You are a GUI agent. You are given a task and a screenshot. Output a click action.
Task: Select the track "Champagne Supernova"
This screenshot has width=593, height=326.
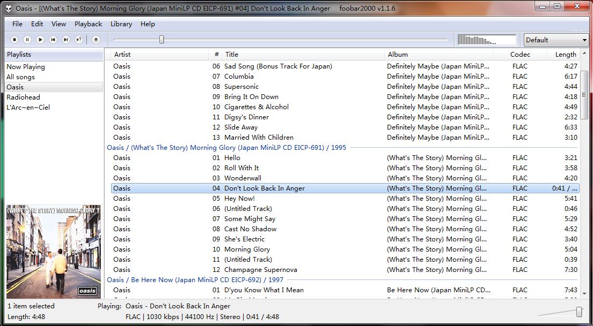(x=345, y=270)
